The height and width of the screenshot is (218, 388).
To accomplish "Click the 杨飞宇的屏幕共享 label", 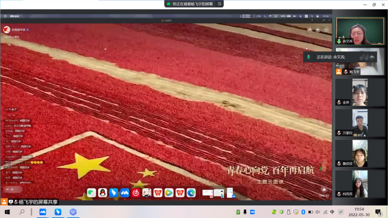I will click(x=38, y=202).
